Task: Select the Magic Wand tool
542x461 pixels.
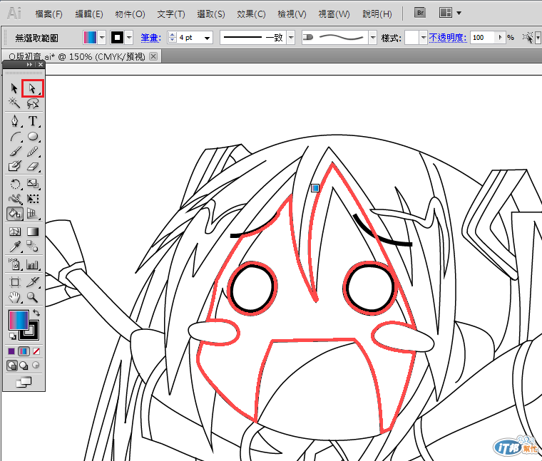Action: (14, 103)
